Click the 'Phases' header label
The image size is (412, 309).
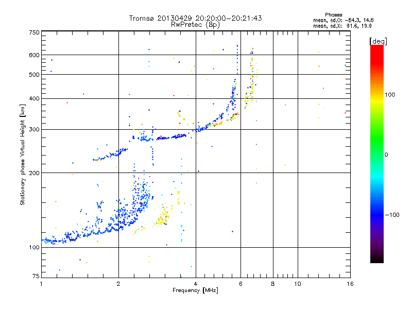click(333, 15)
